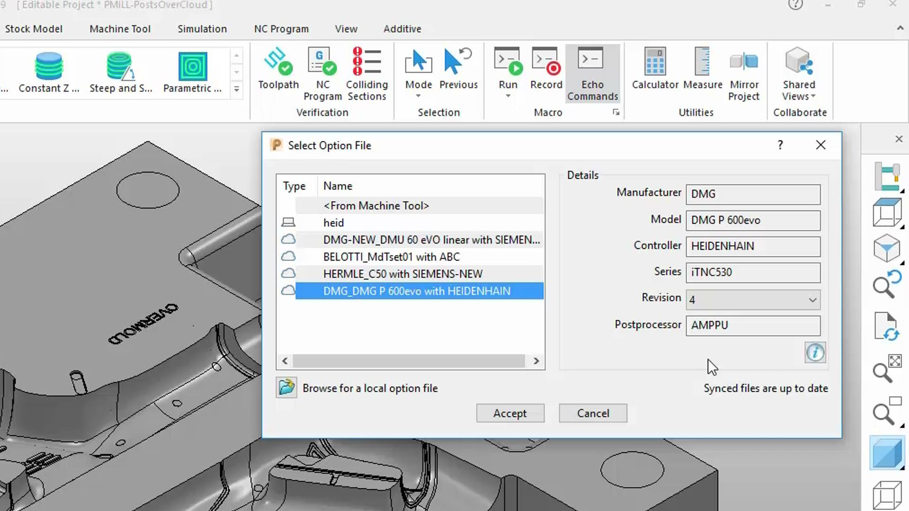The image size is (909, 511).
Task: Click the option list horizontal scrollbar
Action: point(409,361)
